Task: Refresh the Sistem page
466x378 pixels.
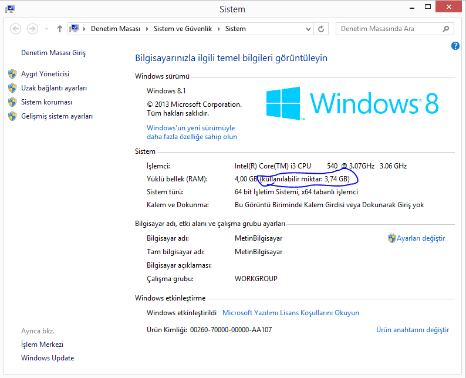Action: pos(321,29)
